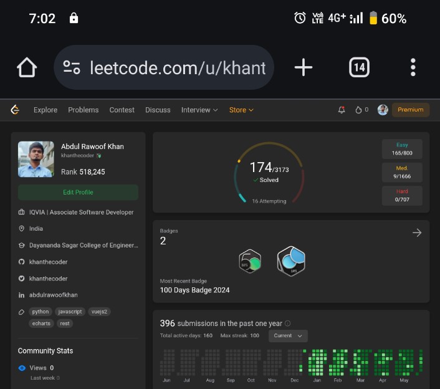Open Twitter link khanthecoder
Image resolution: width=440 pixels, height=389 pixels.
(48, 279)
